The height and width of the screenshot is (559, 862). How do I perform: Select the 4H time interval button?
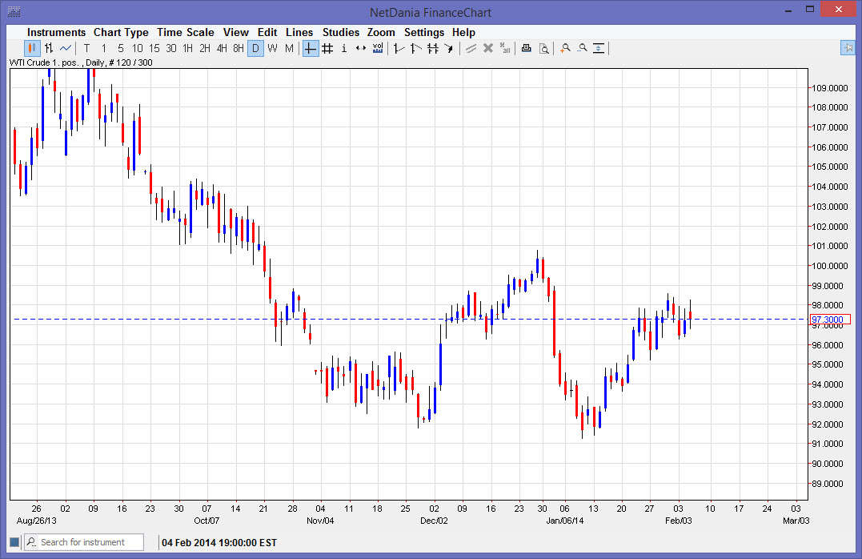point(222,48)
